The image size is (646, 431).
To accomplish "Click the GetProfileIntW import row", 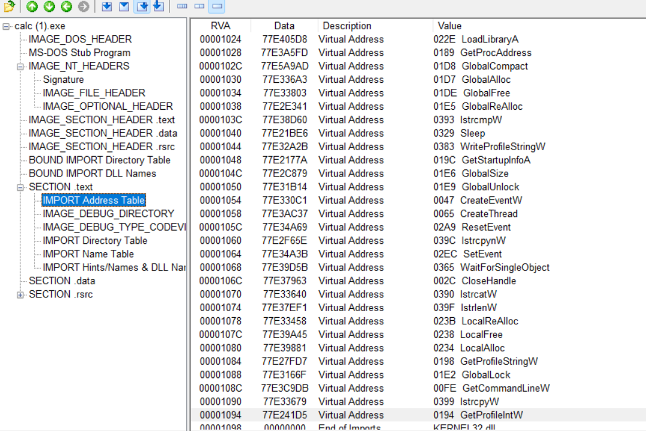I will [x=418, y=415].
